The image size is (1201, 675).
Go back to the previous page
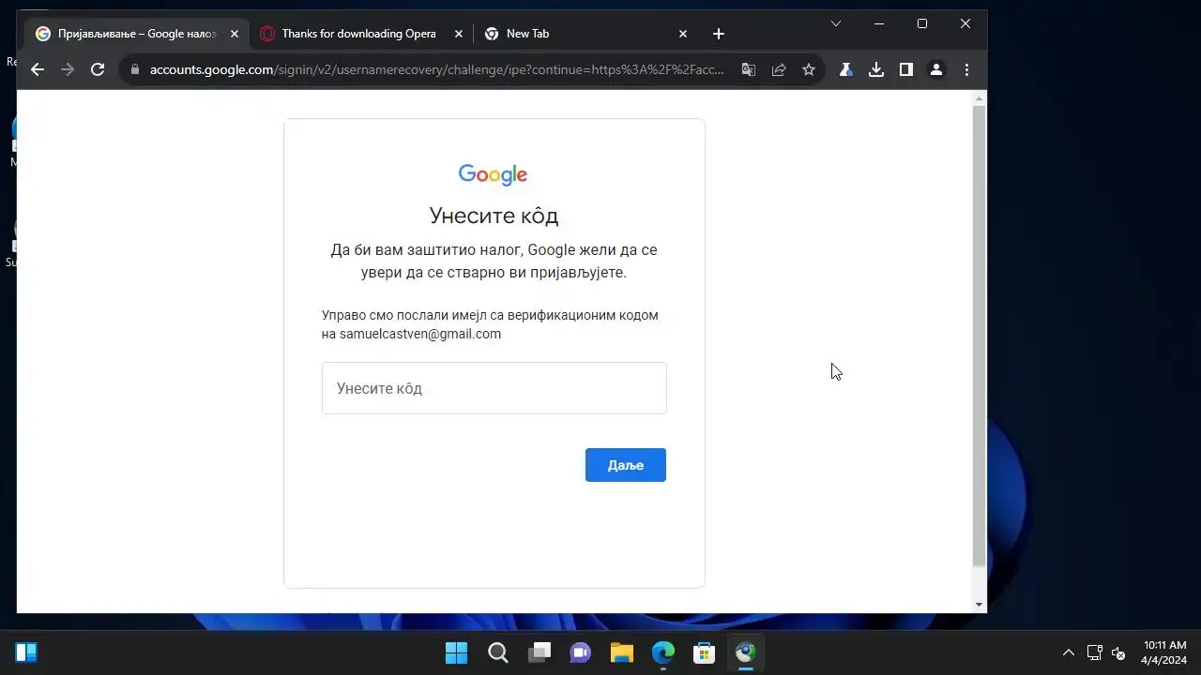coord(38,69)
